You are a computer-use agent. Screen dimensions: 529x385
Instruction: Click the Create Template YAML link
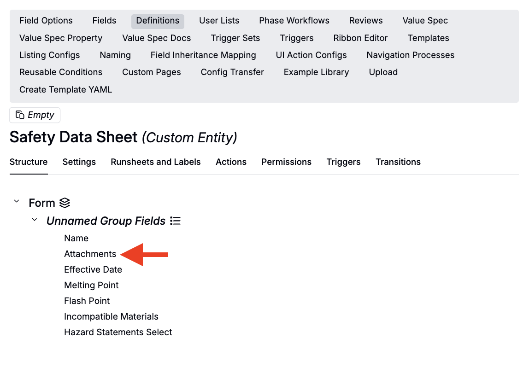65,90
